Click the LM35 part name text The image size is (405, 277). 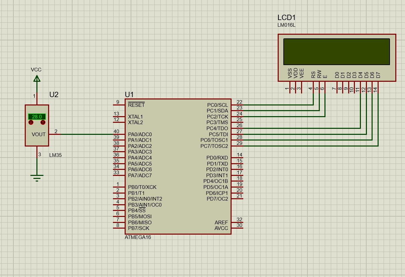[55, 155]
